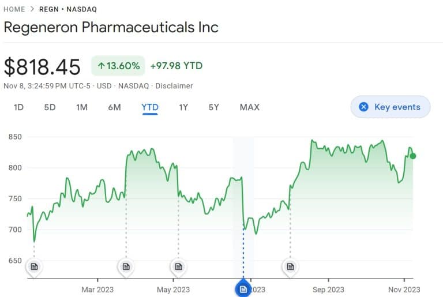The image size is (443, 297).
Task: Switch chart to 1D range
Action: pos(18,107)
